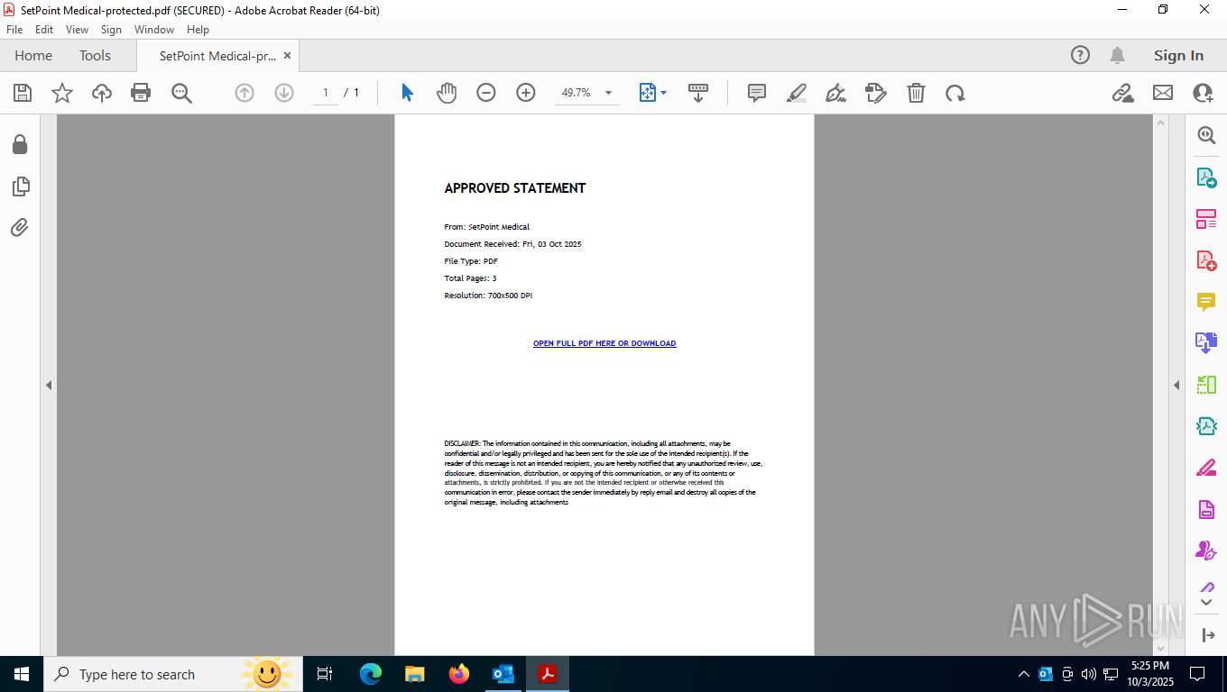Click the Sign In button
This screenshot has width=1227, height=692.
(x=1178, y=55)
